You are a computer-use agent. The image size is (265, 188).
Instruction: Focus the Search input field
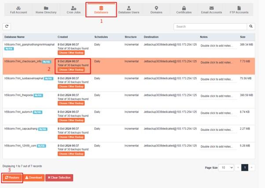[210, 26]
